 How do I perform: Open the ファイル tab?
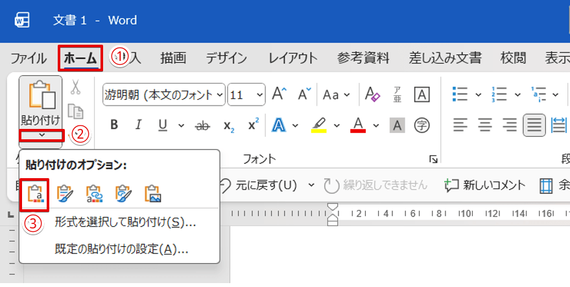[29, 58]
